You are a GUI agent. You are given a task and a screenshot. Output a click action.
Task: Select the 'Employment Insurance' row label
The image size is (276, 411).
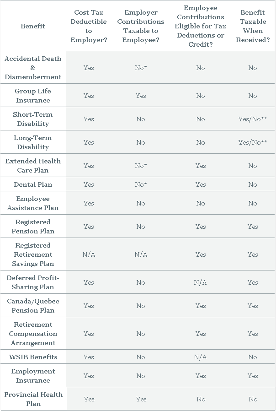coord(33,376)
